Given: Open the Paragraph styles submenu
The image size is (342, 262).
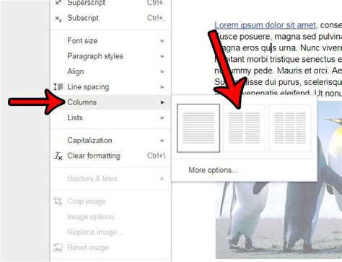Looking at the screenshot, I should click(111, 56).
